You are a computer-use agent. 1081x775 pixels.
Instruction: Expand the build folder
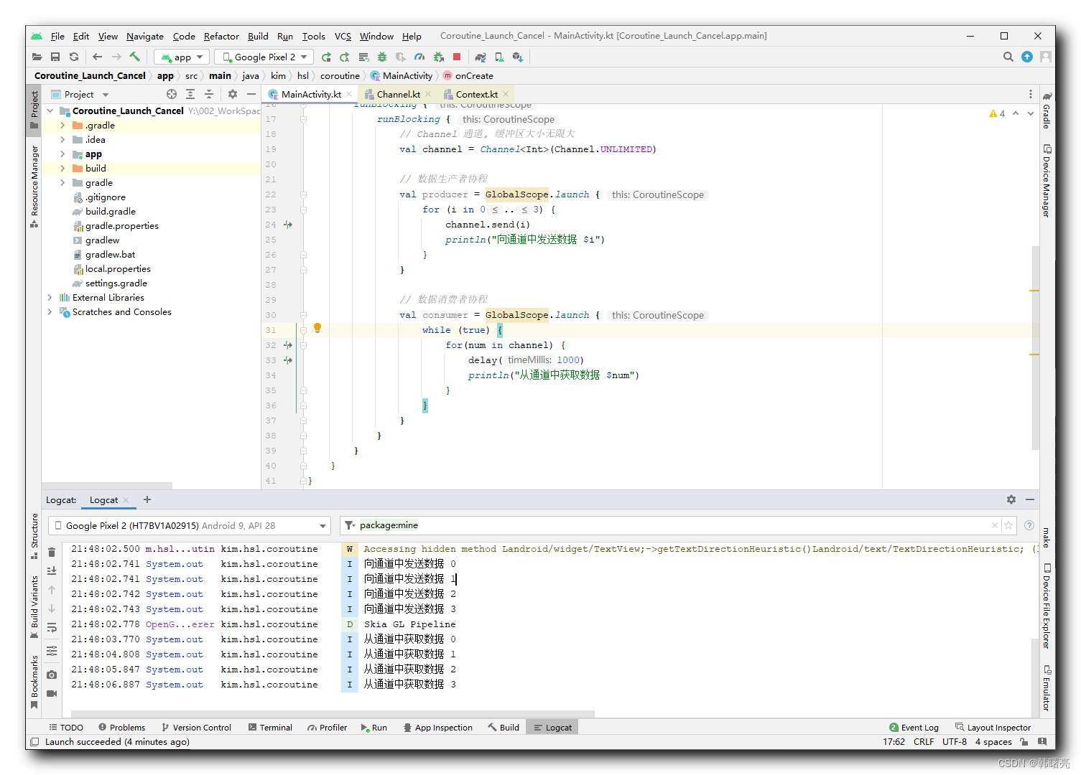pos(62,168)
